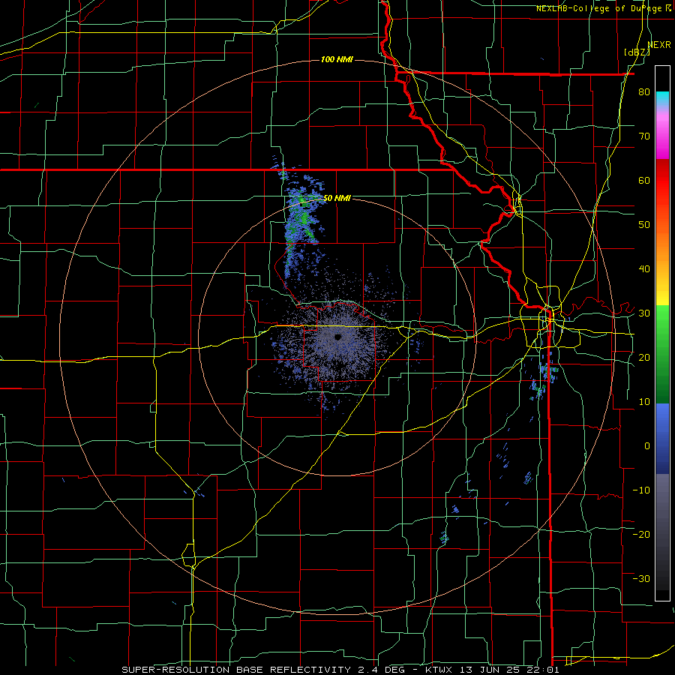
Task: Click the radar site center dot
Action: tap(337, 337)
